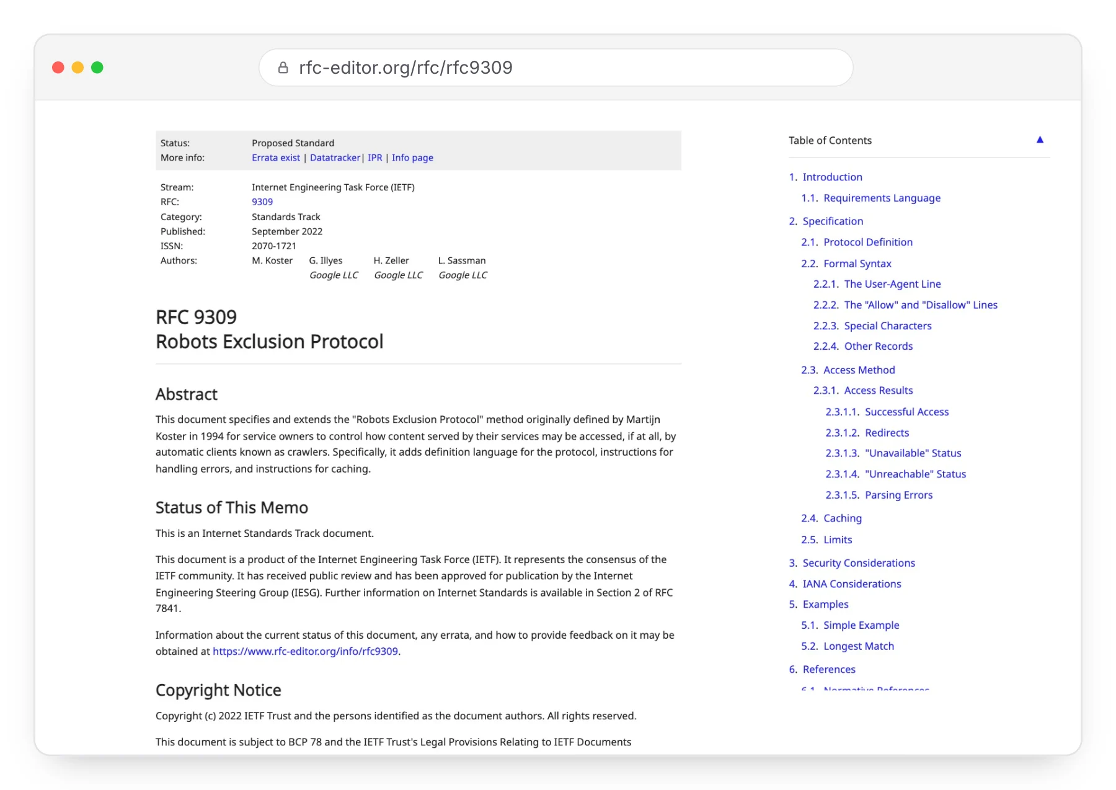Viewport: 1116px width, 790px height.
Task: Open the IPR link
Action: coord(374,158)
